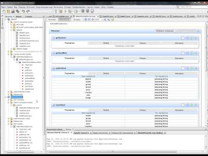Click the minimize icon of the Projects panel
This screenshot has height=156, width=208.
44,16
